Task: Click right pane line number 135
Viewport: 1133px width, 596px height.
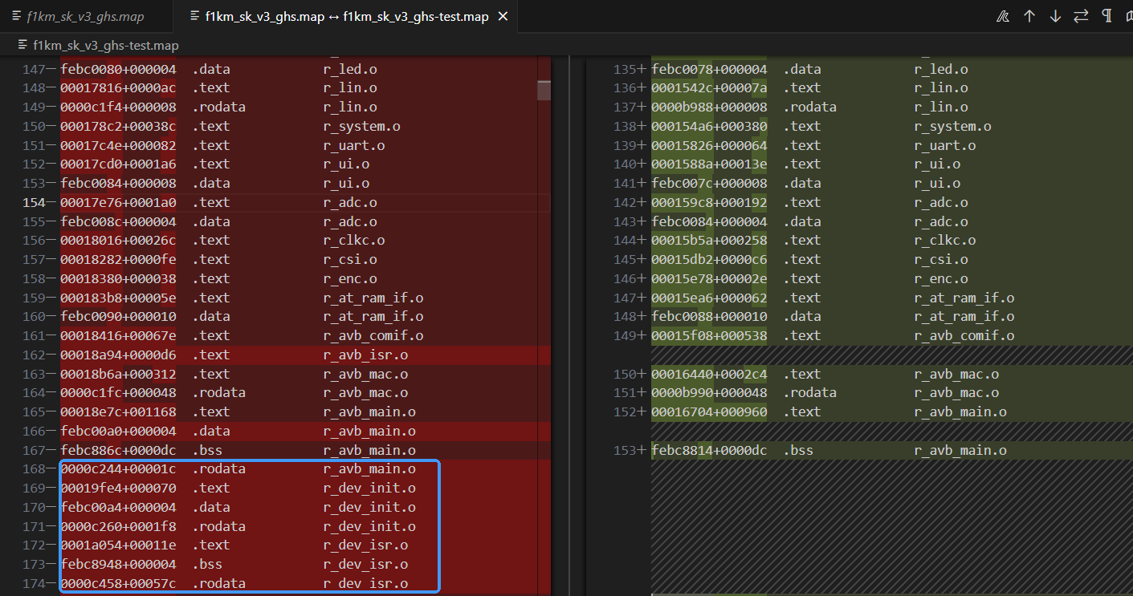Action: tap(624, 69)
